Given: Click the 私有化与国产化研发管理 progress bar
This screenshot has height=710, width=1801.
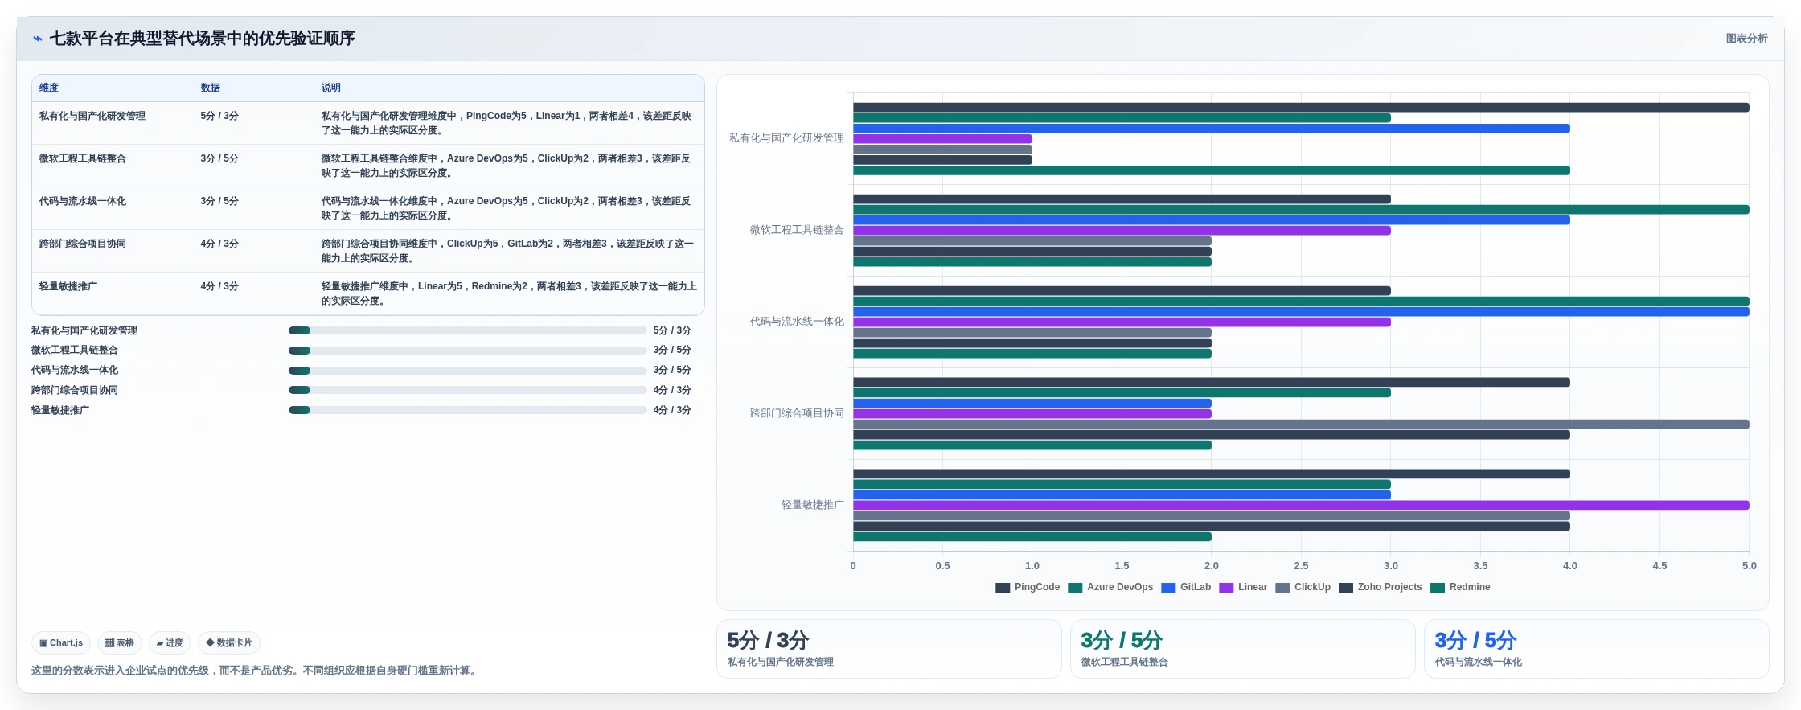Looking at the screenshot, I should pyautogui.click(x=468, y=330).
